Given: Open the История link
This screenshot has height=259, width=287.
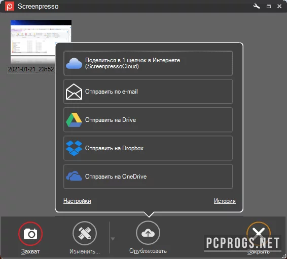Looking at the screenshot, I should coord(225,201).
